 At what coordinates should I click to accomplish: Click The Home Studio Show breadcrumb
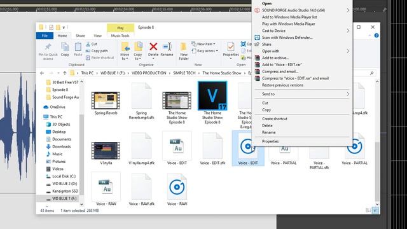click(222, 73)
